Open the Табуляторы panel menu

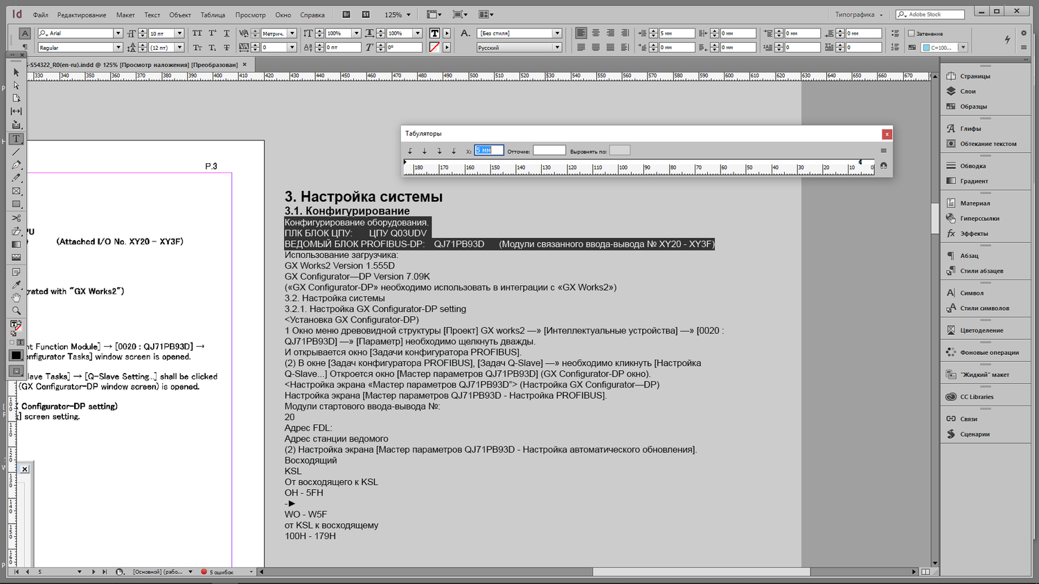coord(883,151)
